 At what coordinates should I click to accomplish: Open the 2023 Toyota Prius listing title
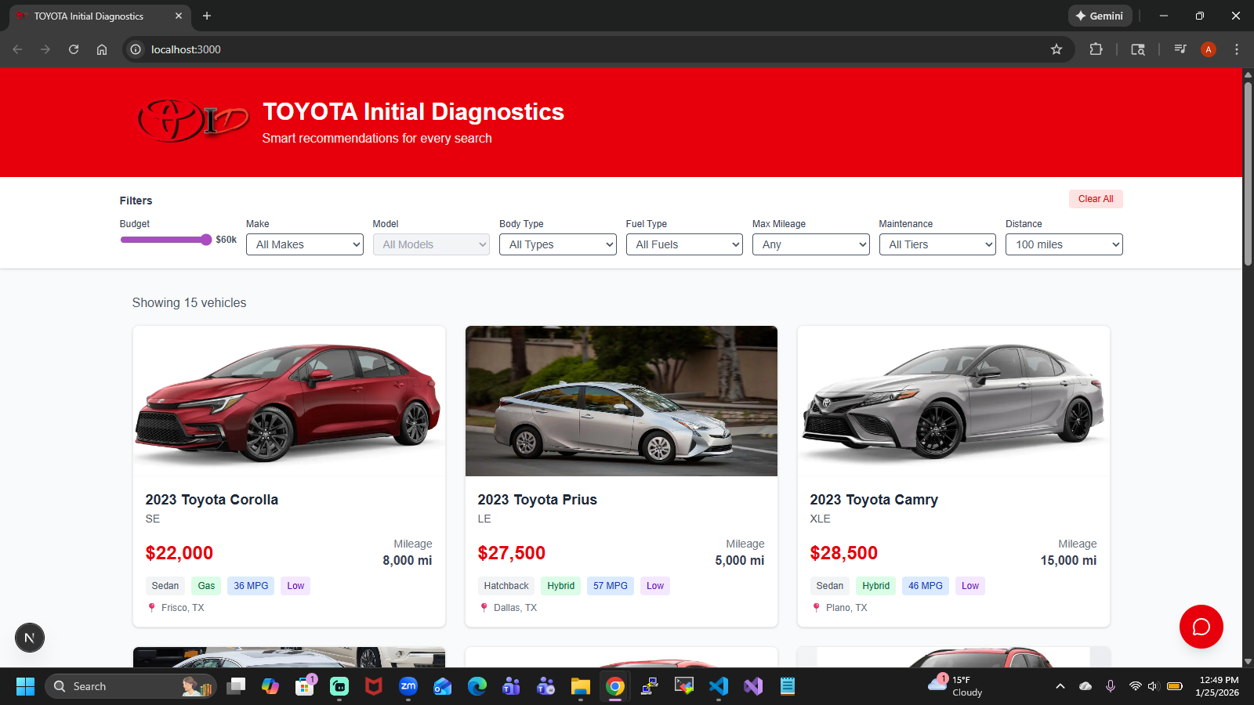(x=538, y=500)
